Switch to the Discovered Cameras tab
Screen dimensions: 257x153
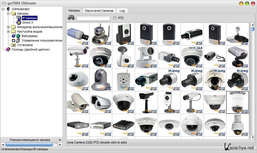pyautogui.click(x=99, y=11)
